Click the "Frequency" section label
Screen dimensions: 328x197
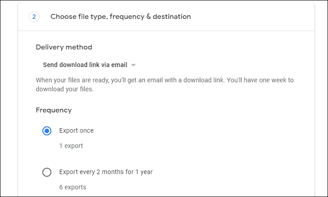[x=54, y=110]
